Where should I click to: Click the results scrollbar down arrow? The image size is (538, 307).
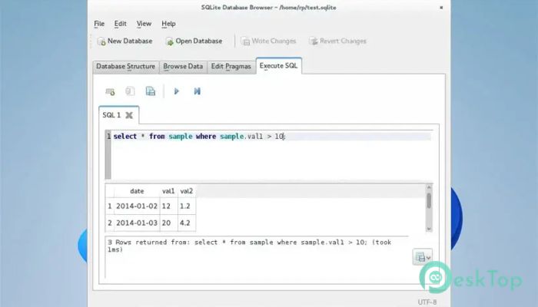click(x=429, y=229)
